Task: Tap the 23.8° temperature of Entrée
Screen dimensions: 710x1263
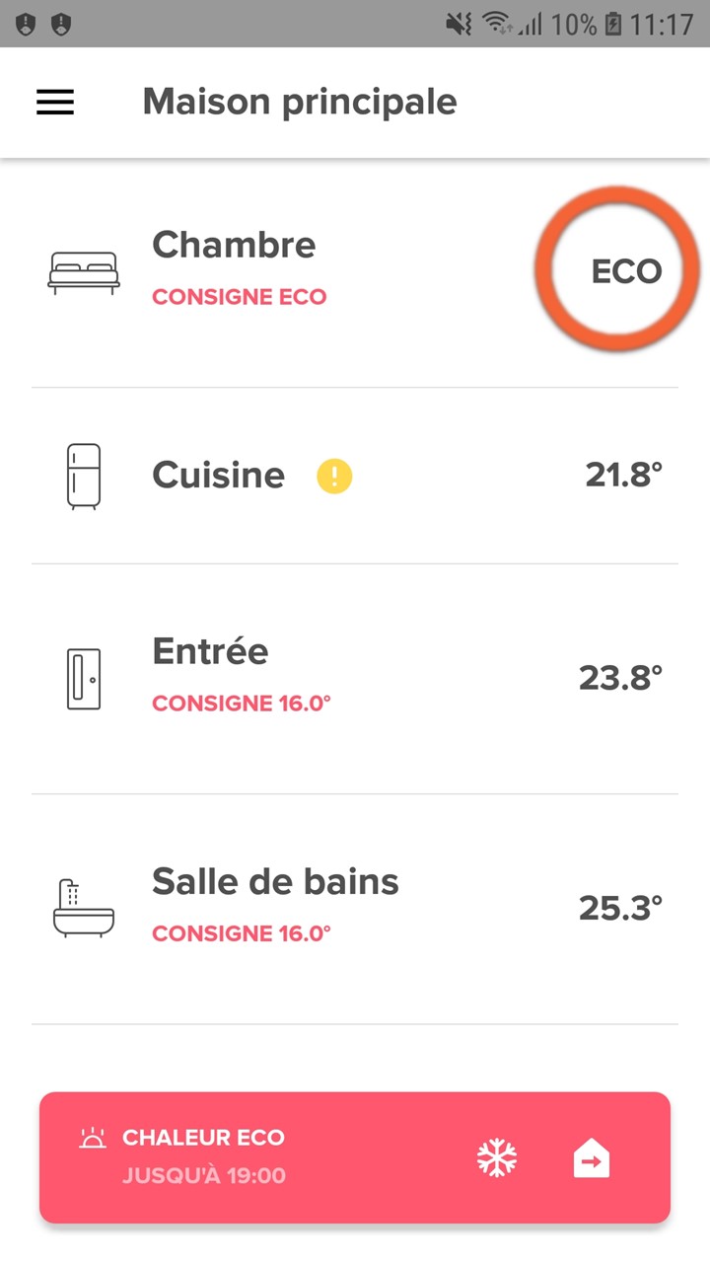Action: click(x=620, y=679)
